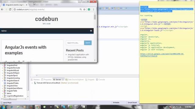Screen dimensions: 195x109
Task: Expand the AngularJsMysql project
Action: (x=2, y=71)
